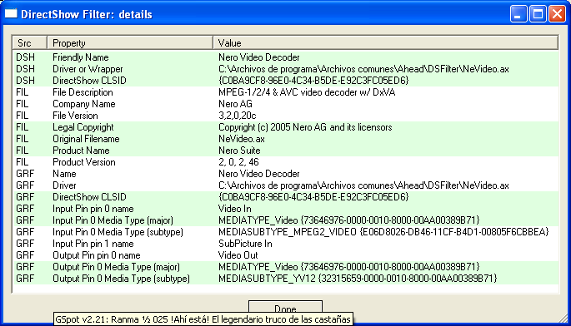571x326 pixels.
Task: Click the value '2, 0, 2, 46'
Action: [x=238, y=162]
